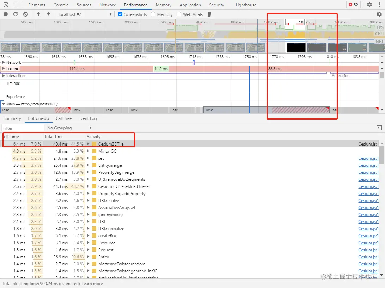Switch to the Console tab

(x=61, y=5)
